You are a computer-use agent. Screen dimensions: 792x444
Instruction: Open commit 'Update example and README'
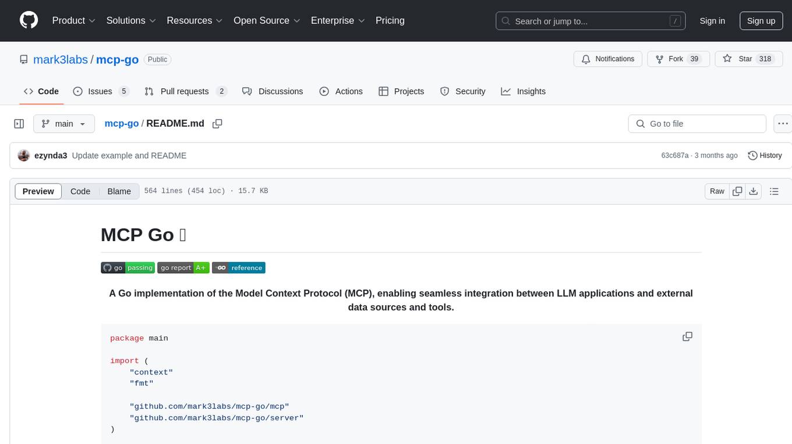129,155
